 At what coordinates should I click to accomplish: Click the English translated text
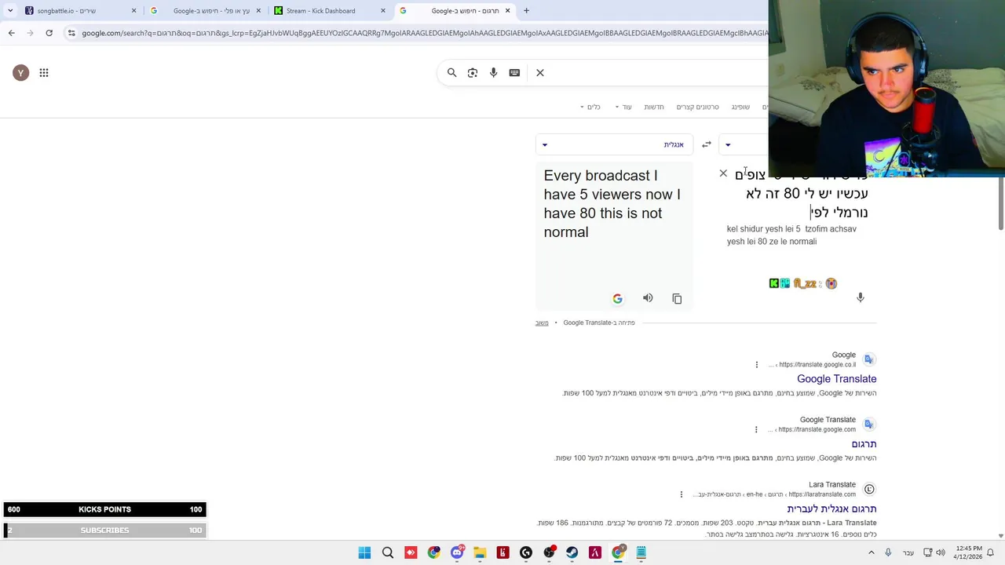pyautogui.click(x=612, y=203)
